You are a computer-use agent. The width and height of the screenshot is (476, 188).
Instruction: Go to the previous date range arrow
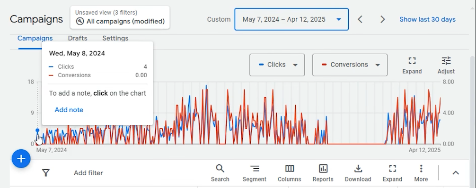click(x=360, y=19)
